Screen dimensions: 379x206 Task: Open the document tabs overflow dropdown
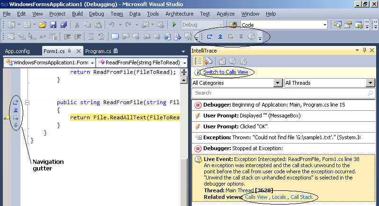point(183,52)
